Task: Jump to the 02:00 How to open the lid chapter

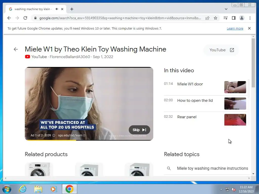Action: 205,104
